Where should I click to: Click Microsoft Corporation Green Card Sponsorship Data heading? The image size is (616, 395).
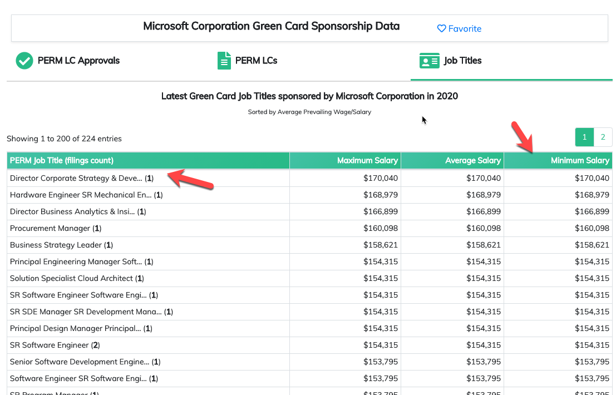coord(271,26)
